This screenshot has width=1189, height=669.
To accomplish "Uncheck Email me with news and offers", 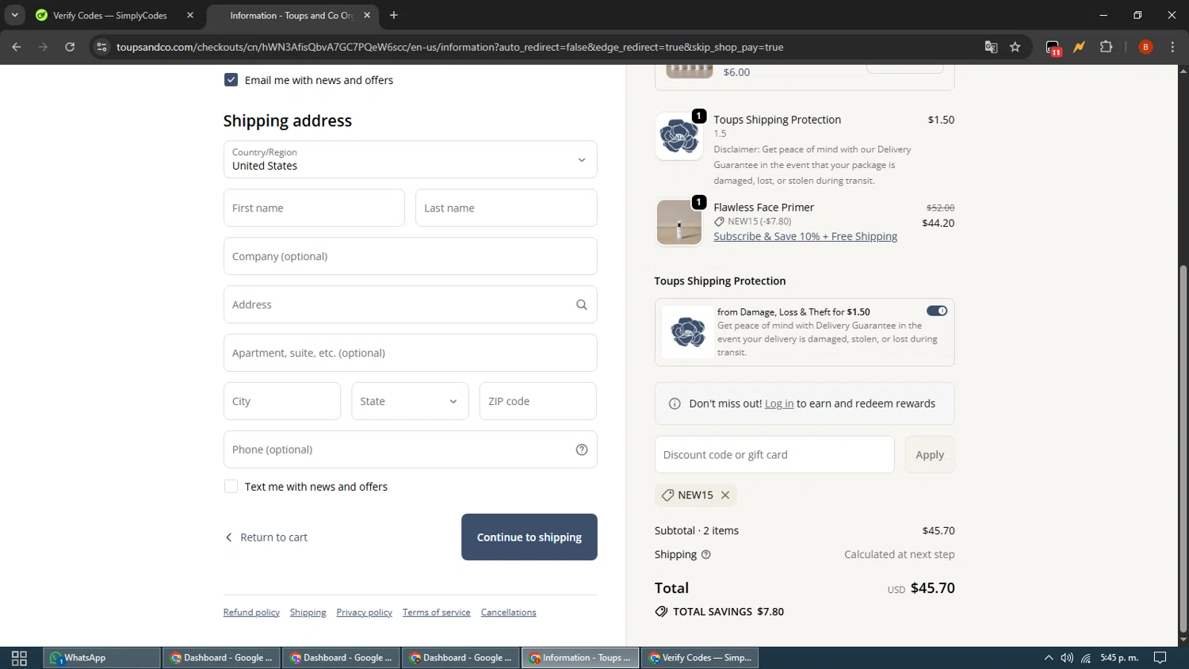I will 231,80.
